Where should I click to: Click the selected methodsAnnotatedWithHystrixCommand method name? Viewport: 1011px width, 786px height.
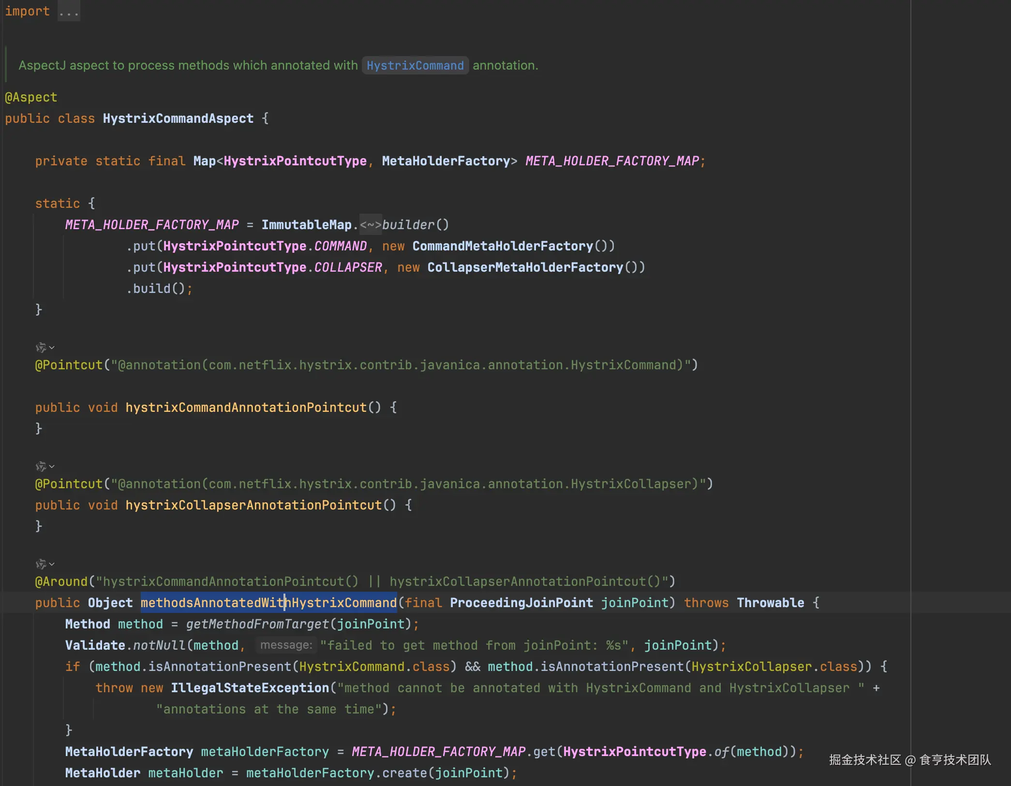pos(268,603)
